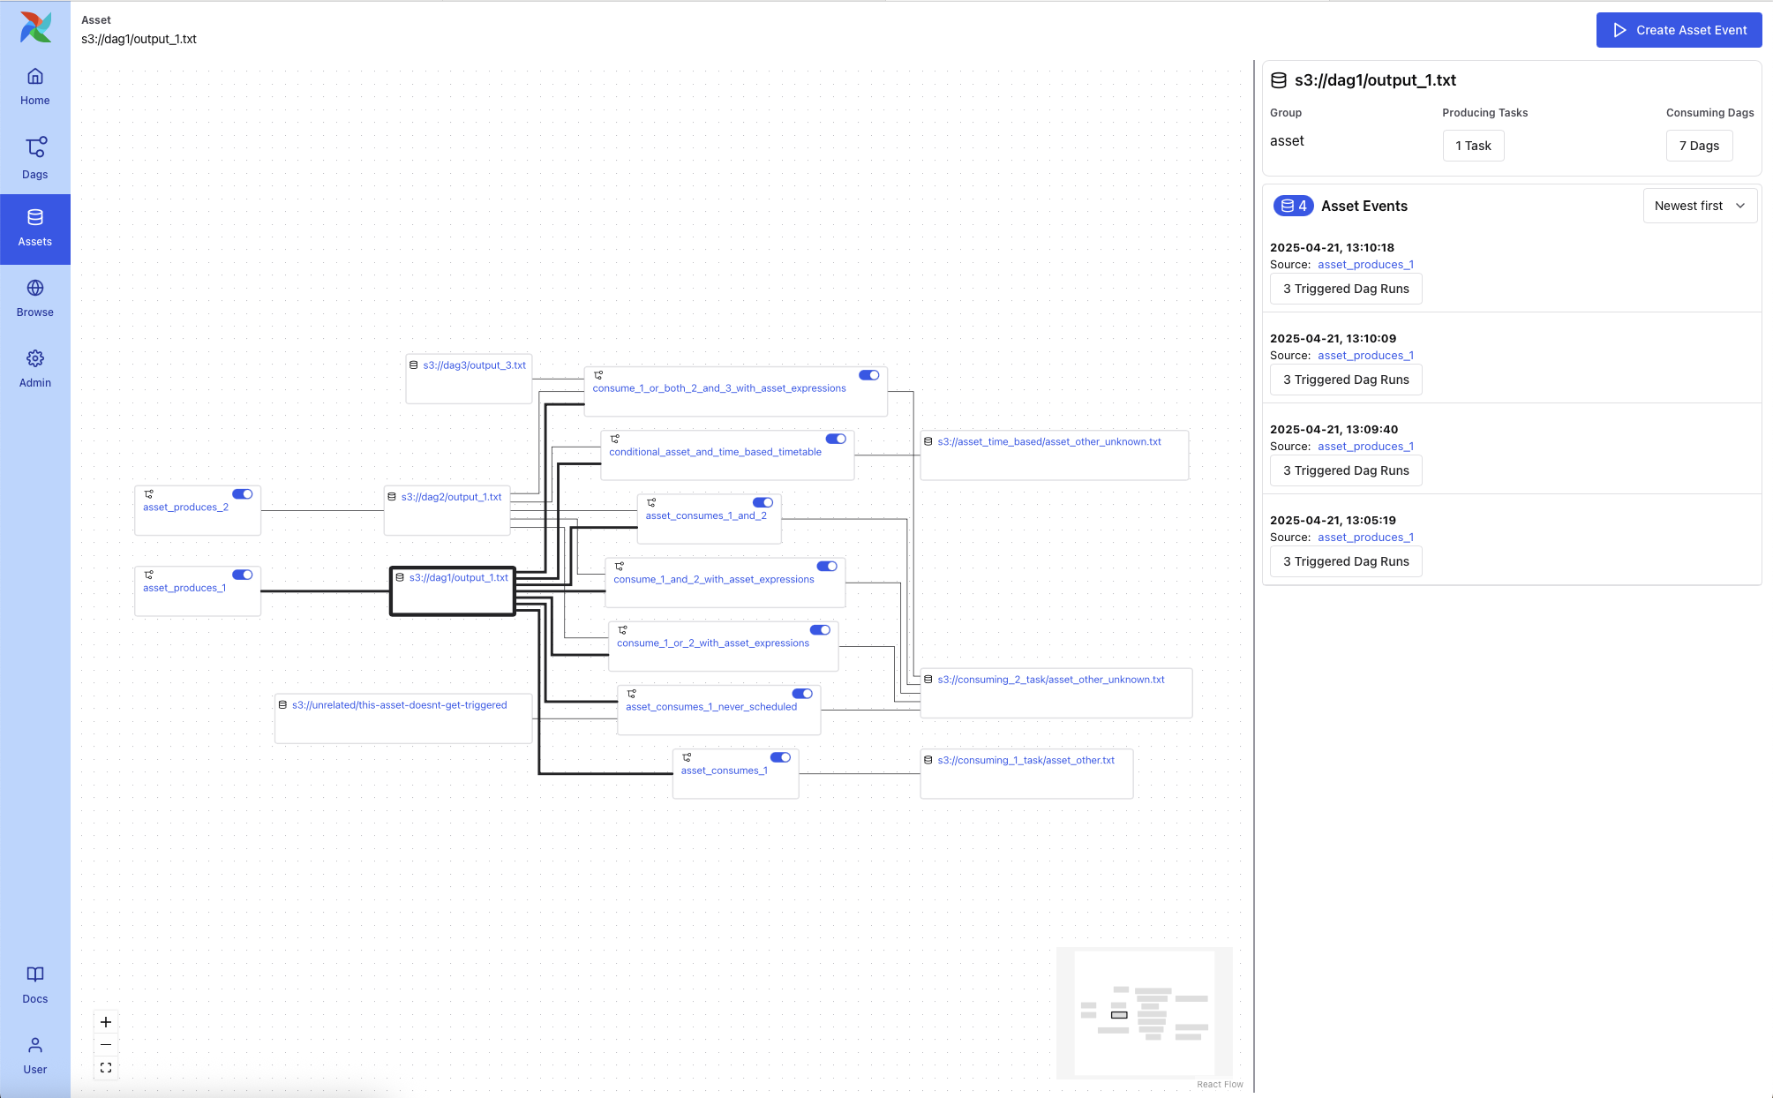Open the 3 Triggered Dag Runs for the 13:05:19 event
Screen dimensions: 1773x1098
[x=1346, y=561]
